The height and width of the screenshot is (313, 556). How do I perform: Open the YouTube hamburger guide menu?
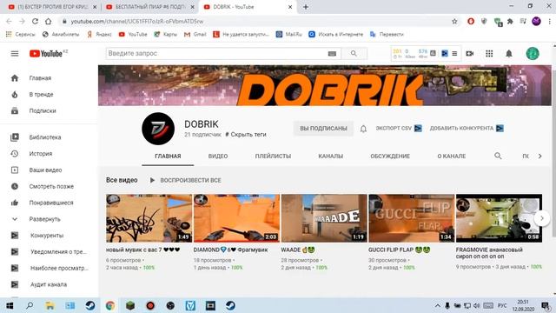coord(15,54)
